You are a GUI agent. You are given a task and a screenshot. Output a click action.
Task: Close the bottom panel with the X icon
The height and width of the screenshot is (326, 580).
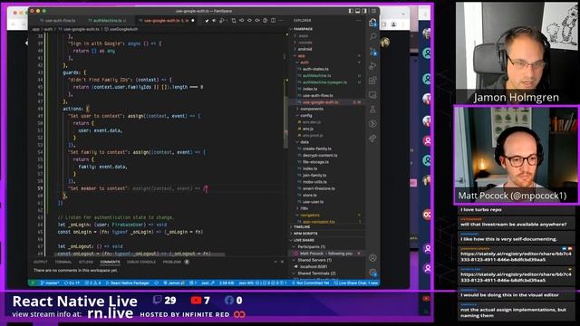tap(282, 262)
